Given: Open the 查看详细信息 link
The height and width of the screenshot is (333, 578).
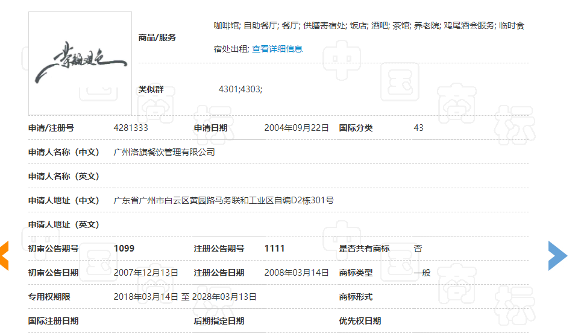Looking at the screenshot, I should coord(277,49).
